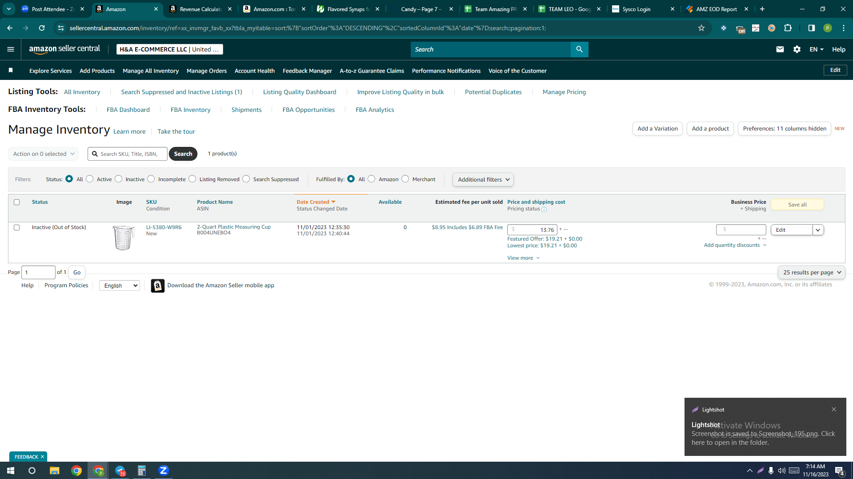The image size is (853, 479).
Task: Open a new browser tab
Action: [x=762, y=9]
